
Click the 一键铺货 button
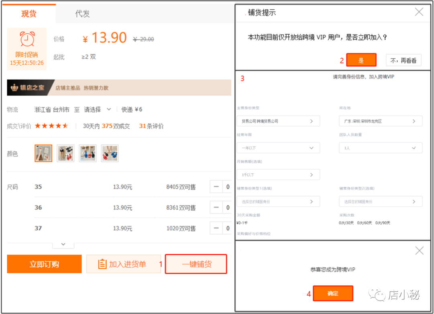(x=197, y=264)
